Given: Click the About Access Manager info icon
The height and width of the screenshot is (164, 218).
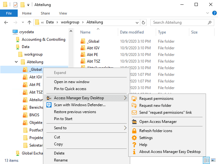Looking at the screenshot, I should (134, 152).
